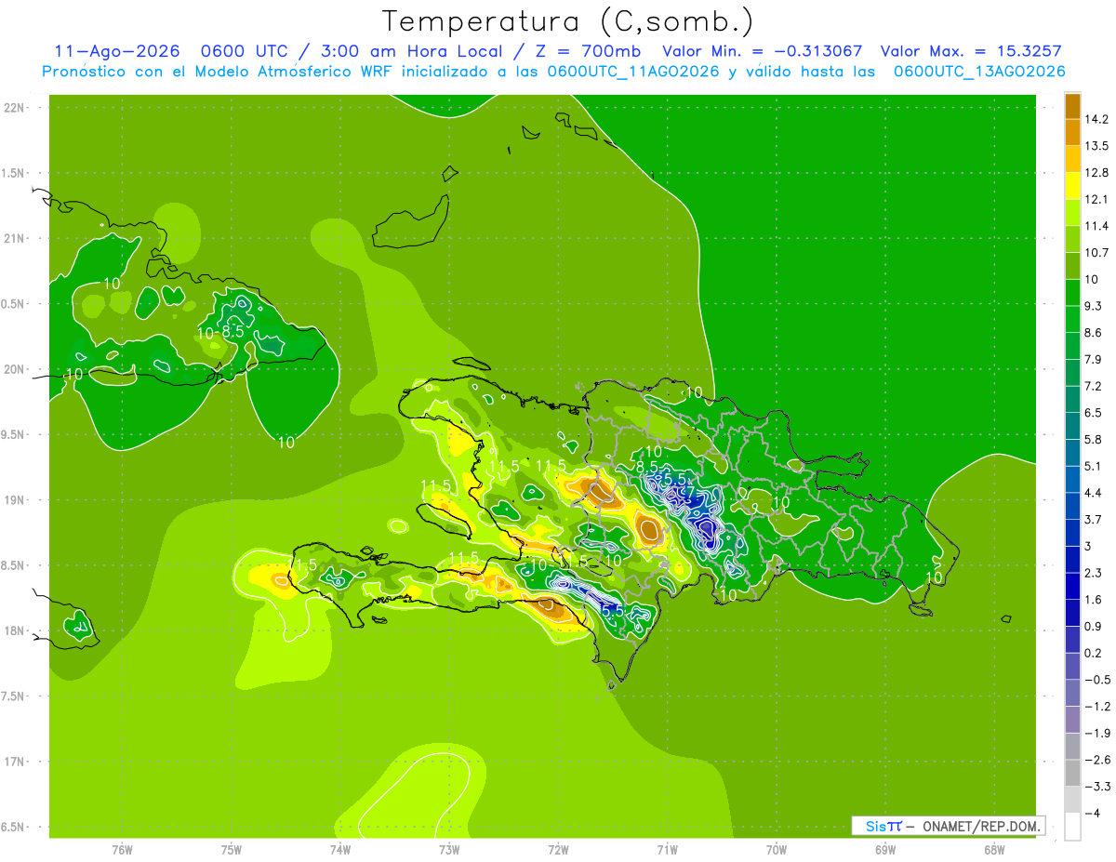Click the '10.7' colorbar label

[1097, 253]
